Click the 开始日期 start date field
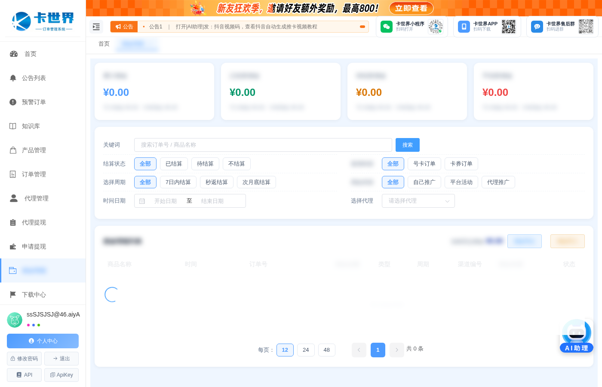The width and height of the screenshot is (602, 387). 166,201
